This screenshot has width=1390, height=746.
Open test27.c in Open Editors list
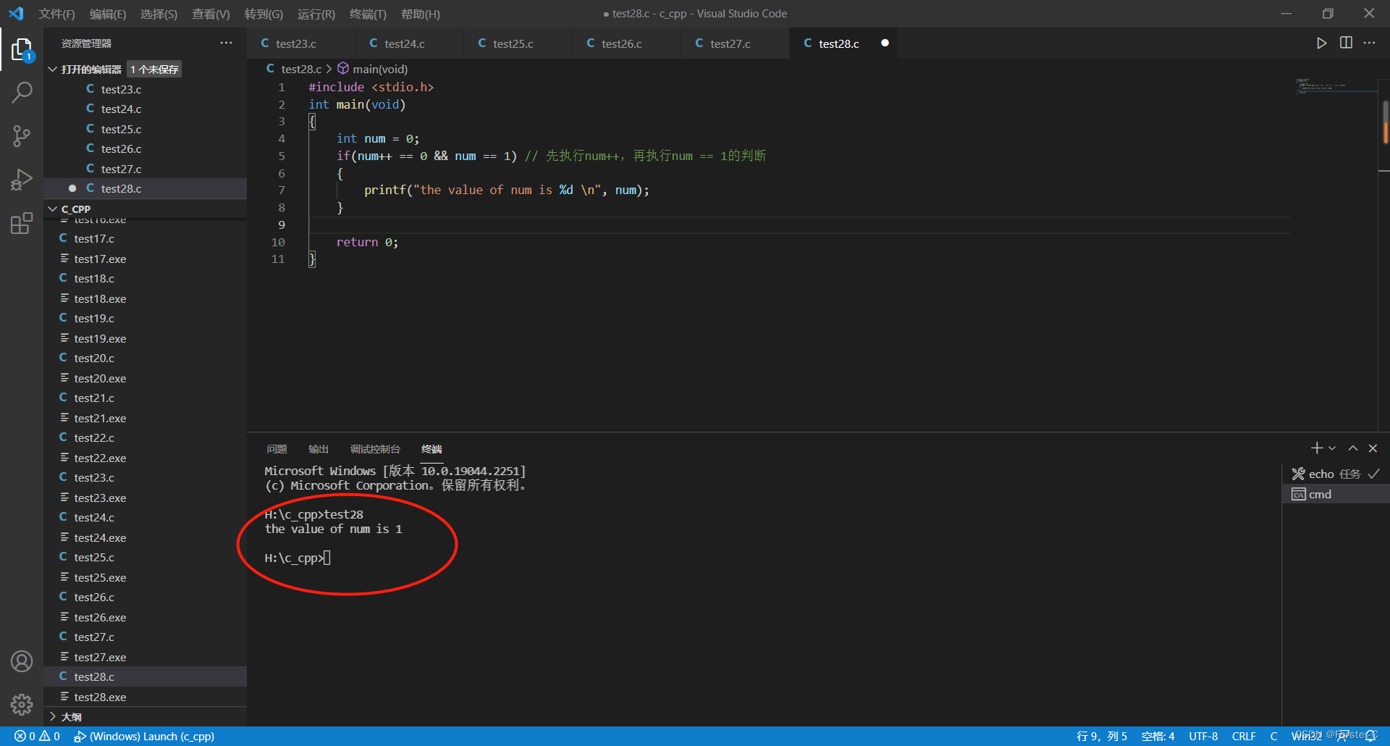coord(145,169)
